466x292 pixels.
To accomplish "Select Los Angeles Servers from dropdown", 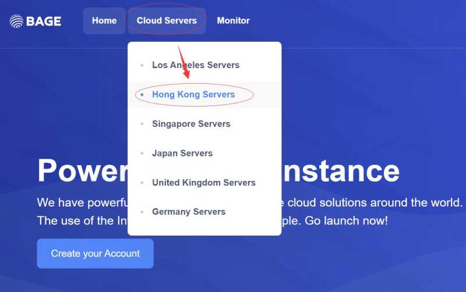I will [196, 65].
